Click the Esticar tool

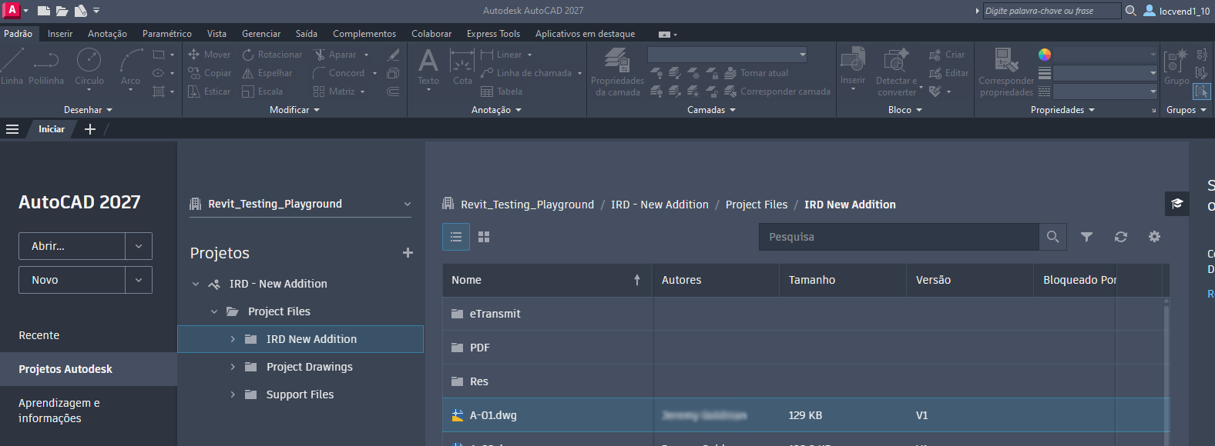click(x=209, y=92)
